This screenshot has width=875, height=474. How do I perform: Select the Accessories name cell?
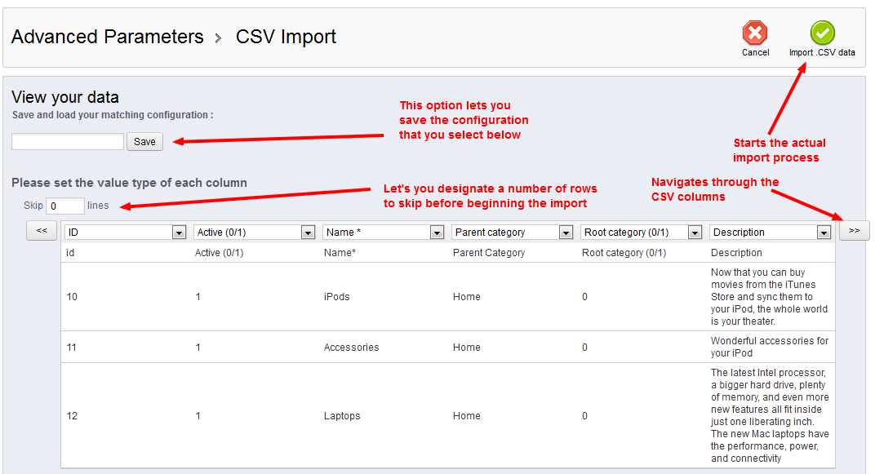pyautogui.click(x=351, y=348)
